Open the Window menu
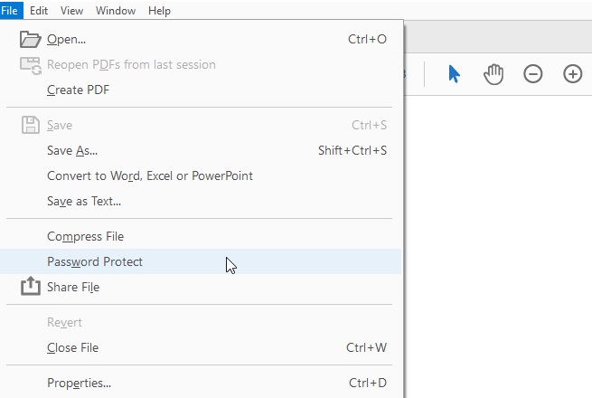The height and width of the screenshot is (398, 592). [115, 11]
